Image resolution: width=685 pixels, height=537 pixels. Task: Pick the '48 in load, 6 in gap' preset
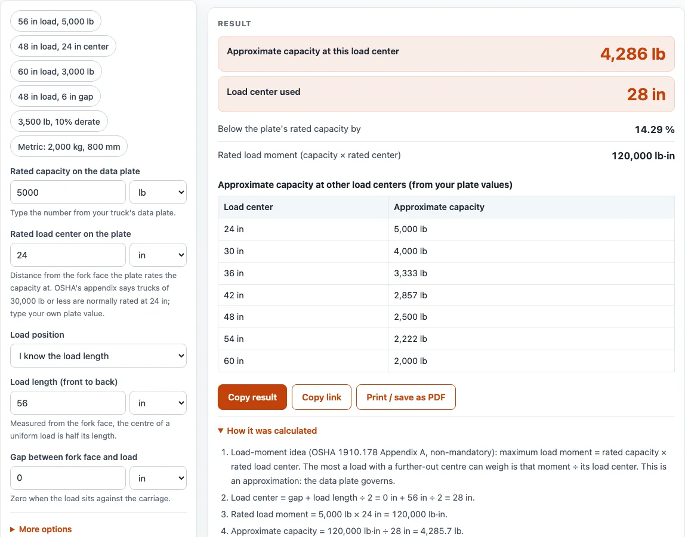55,97
